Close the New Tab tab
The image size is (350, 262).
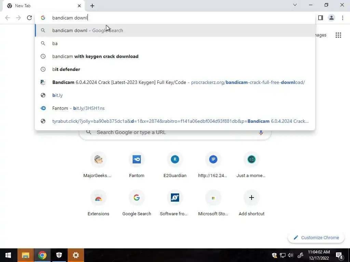click(79, 6)
